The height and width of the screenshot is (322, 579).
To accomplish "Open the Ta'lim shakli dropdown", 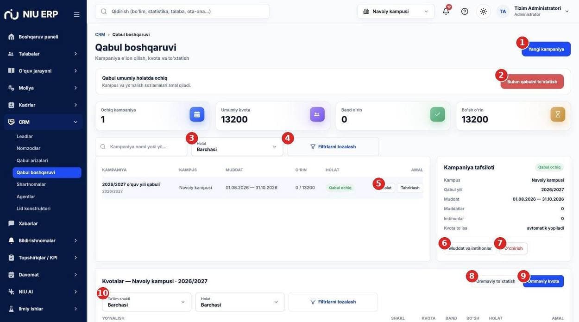I will [x=146, y=302].
